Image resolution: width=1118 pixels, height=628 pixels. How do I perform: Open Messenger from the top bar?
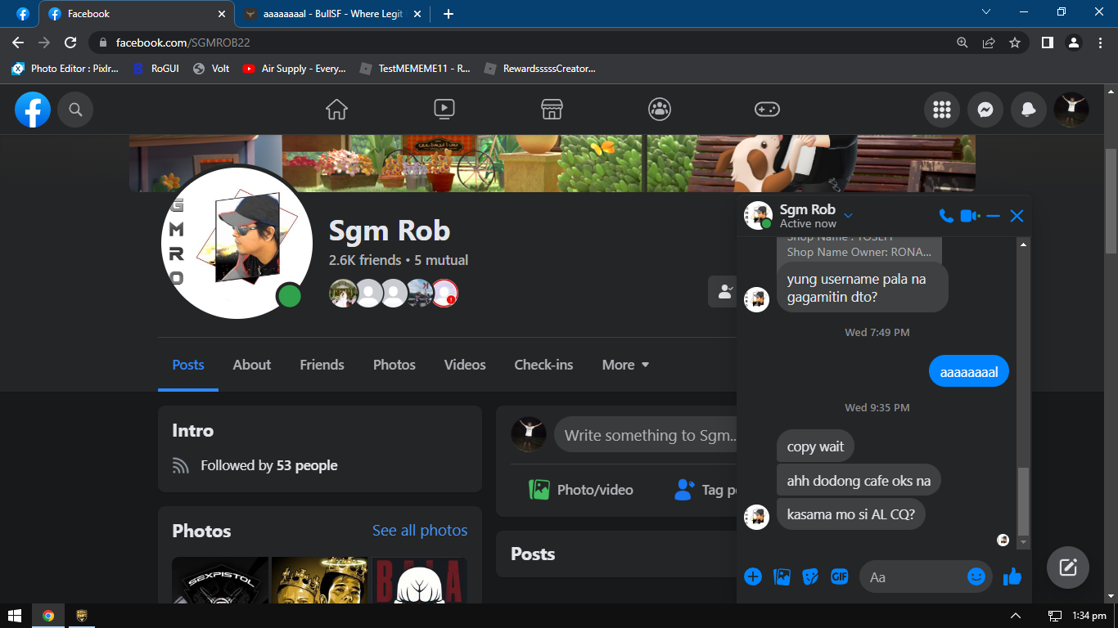click(985, 110)
